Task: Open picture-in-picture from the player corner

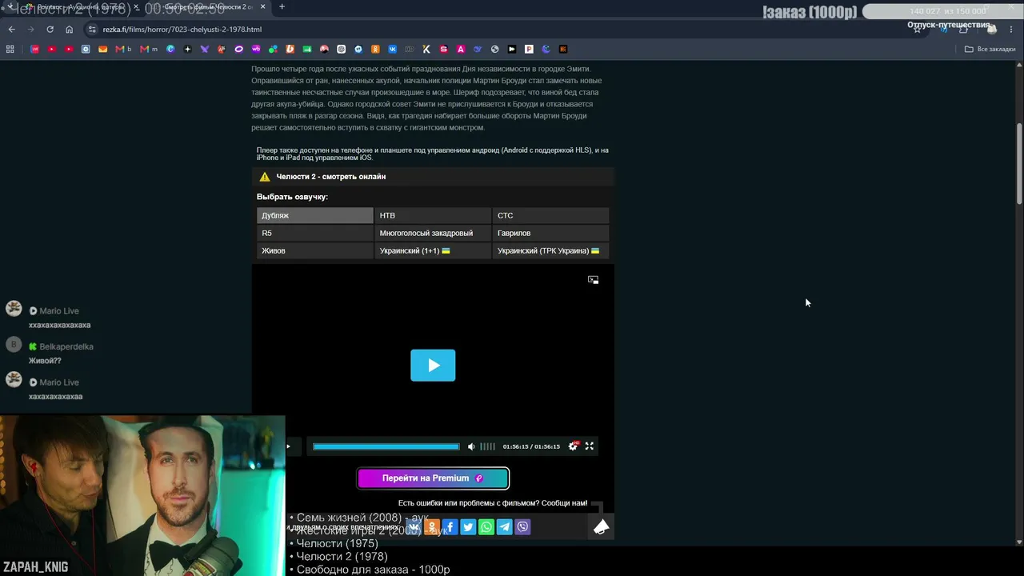Action: pyautogui.click(x=593, y=280)
